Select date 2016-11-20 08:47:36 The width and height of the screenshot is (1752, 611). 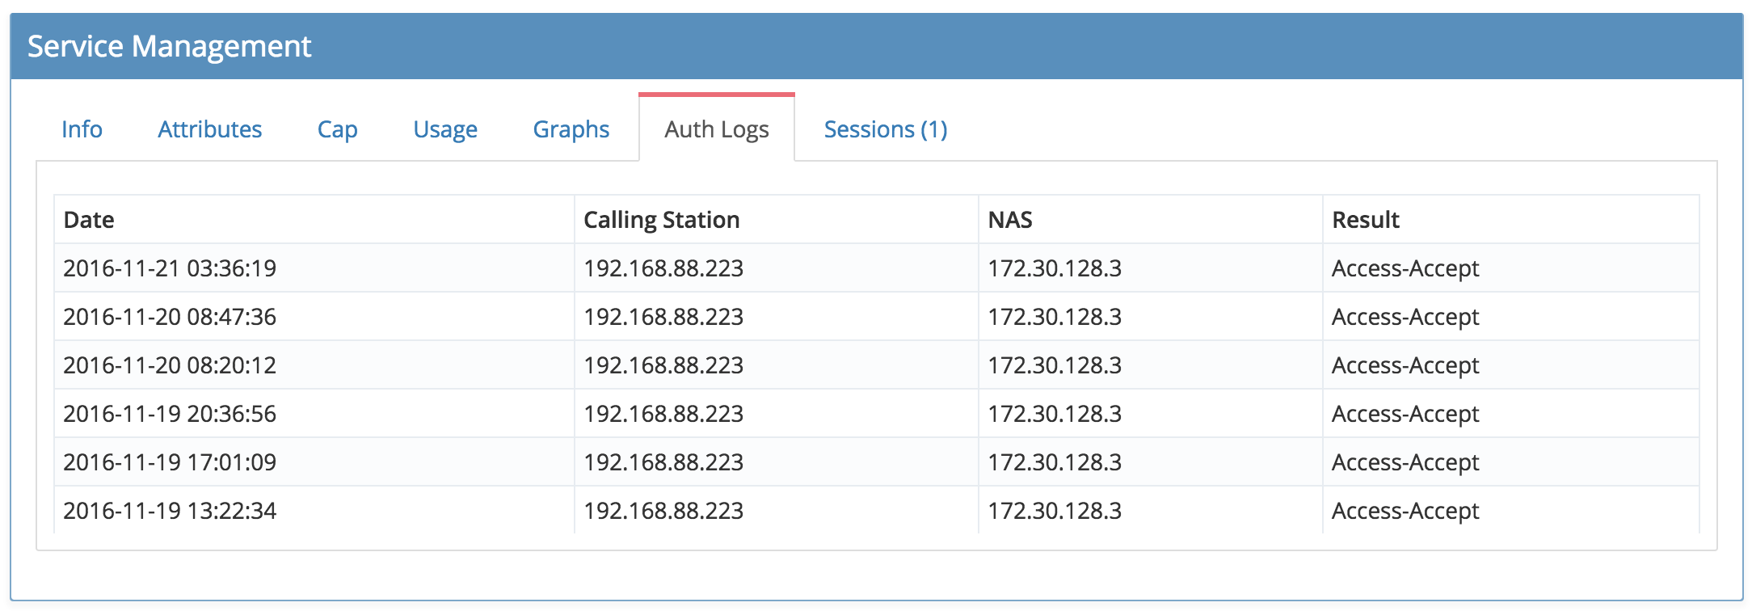[x=170, y=317]
